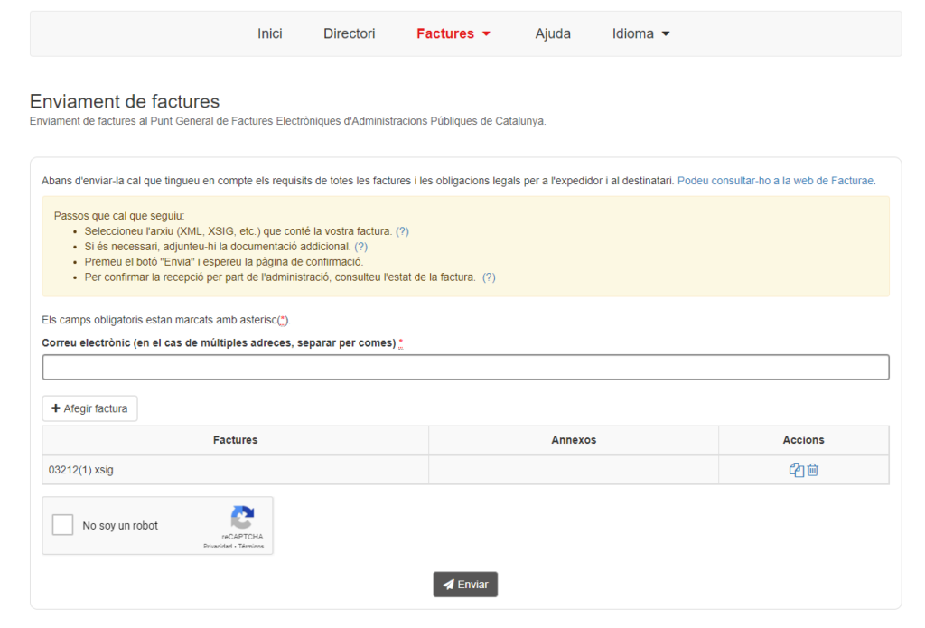Check the "No soy un robot" checkbox
925x628 pixels.
tap(62, 525)
